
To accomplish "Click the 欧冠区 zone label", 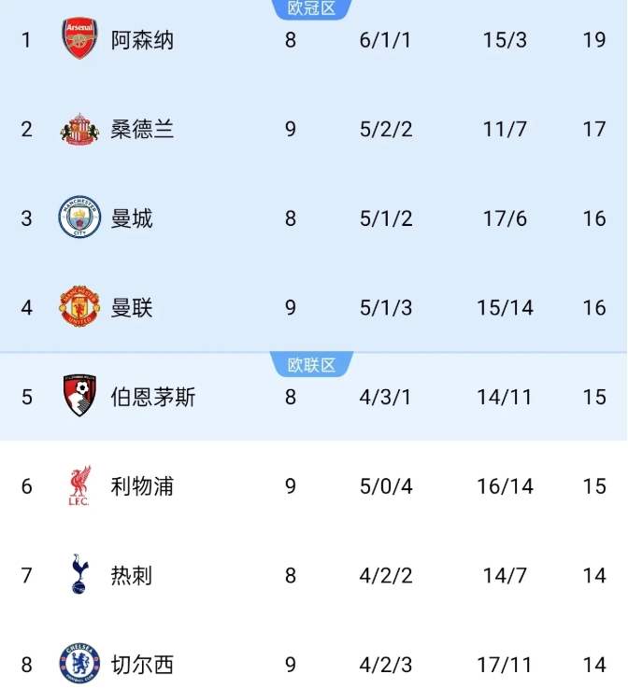I will click(311, 9).
